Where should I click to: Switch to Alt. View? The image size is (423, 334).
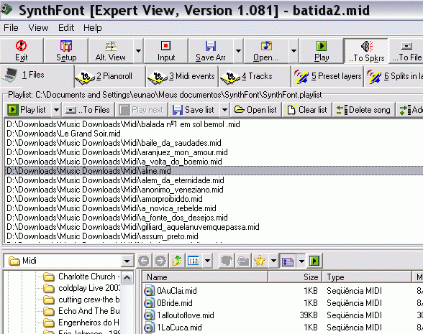111,51
